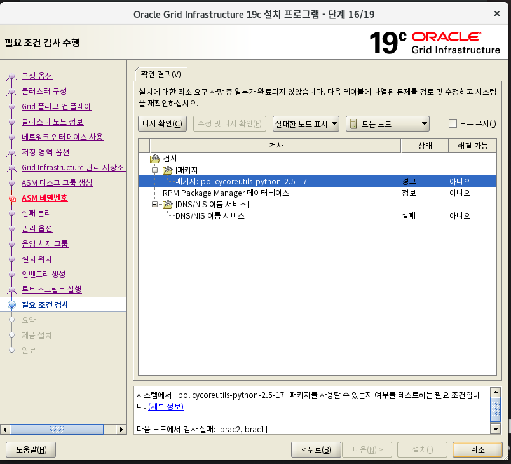
Task: Go to Grid 플러그 앤 플레이 step
Action: click(56, 107)
